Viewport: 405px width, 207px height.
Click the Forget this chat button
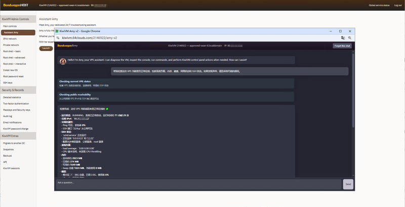point(342,46)
